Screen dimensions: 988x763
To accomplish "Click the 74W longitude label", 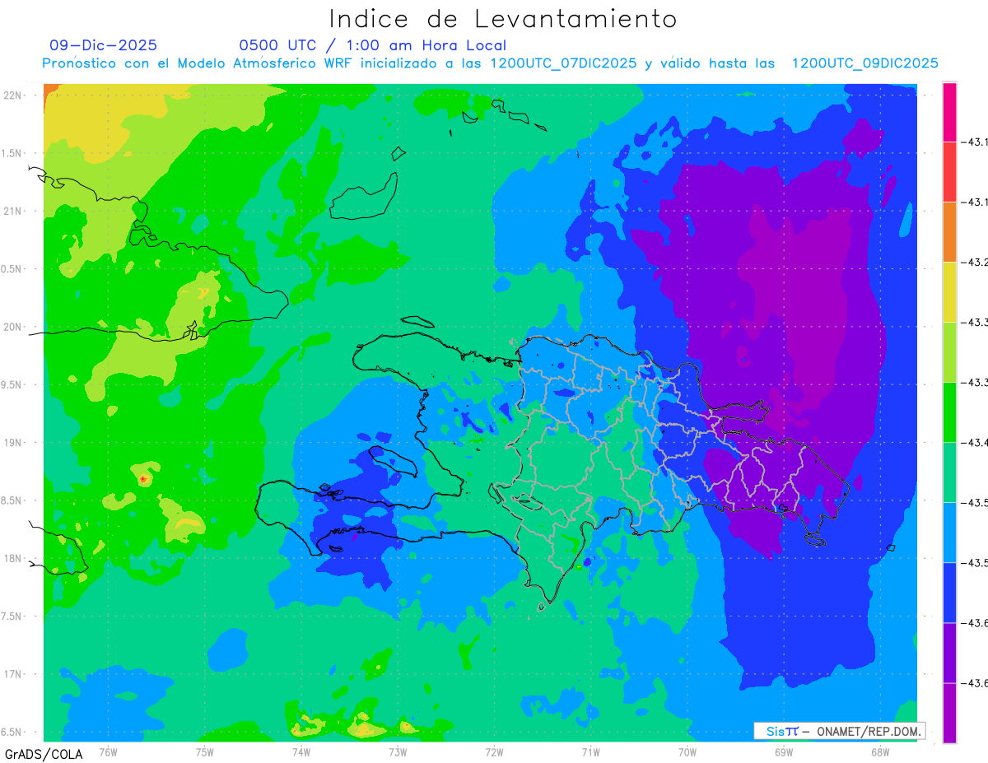I will tap(301, 751).
